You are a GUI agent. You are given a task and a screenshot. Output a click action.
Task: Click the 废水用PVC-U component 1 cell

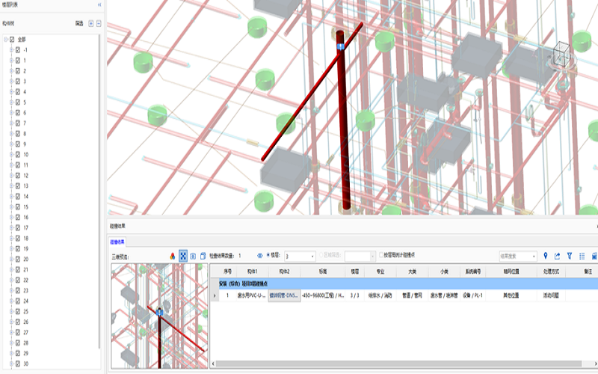point(252,295)
